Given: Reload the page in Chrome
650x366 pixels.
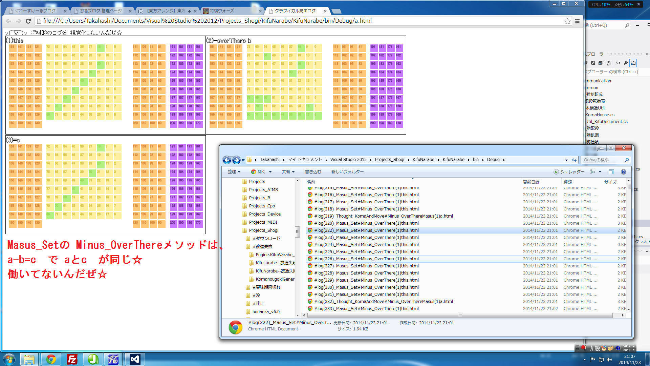Looking at the screenshot, I should click(28, 21).
